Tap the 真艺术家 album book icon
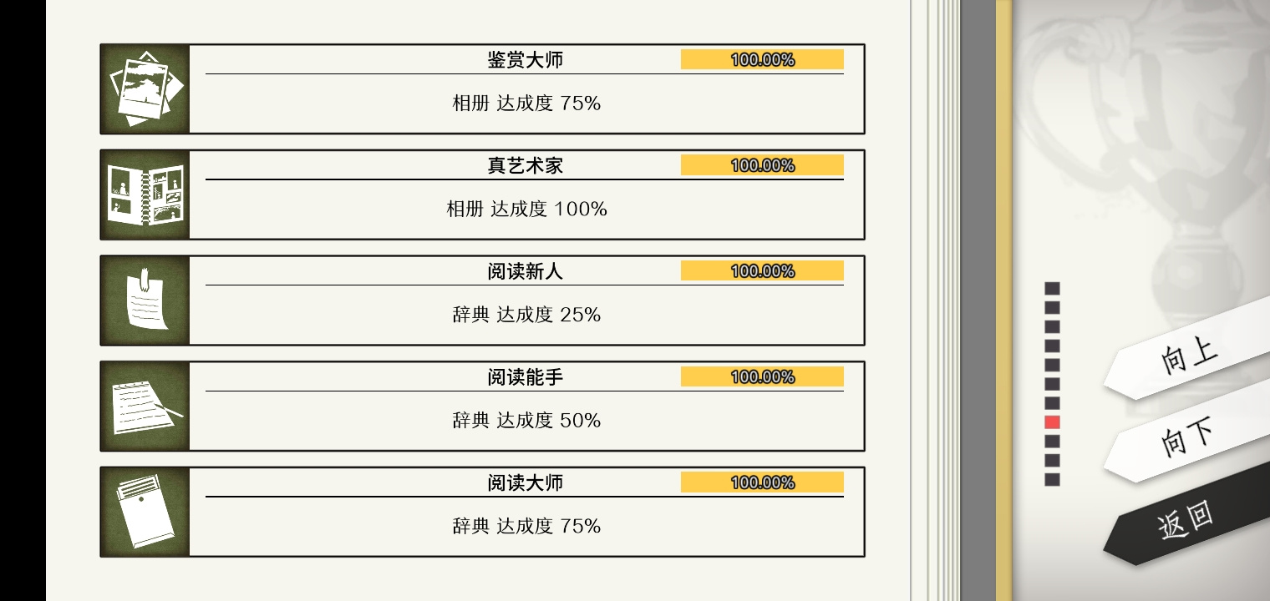The width and height of the screenshot is (1270, 601). point(145,194)
